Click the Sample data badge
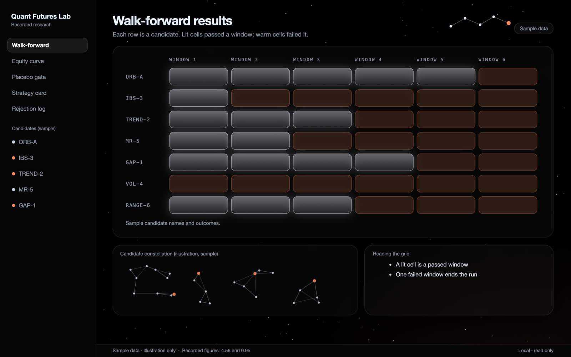571x357 pixels. click(x=534, y=29)
